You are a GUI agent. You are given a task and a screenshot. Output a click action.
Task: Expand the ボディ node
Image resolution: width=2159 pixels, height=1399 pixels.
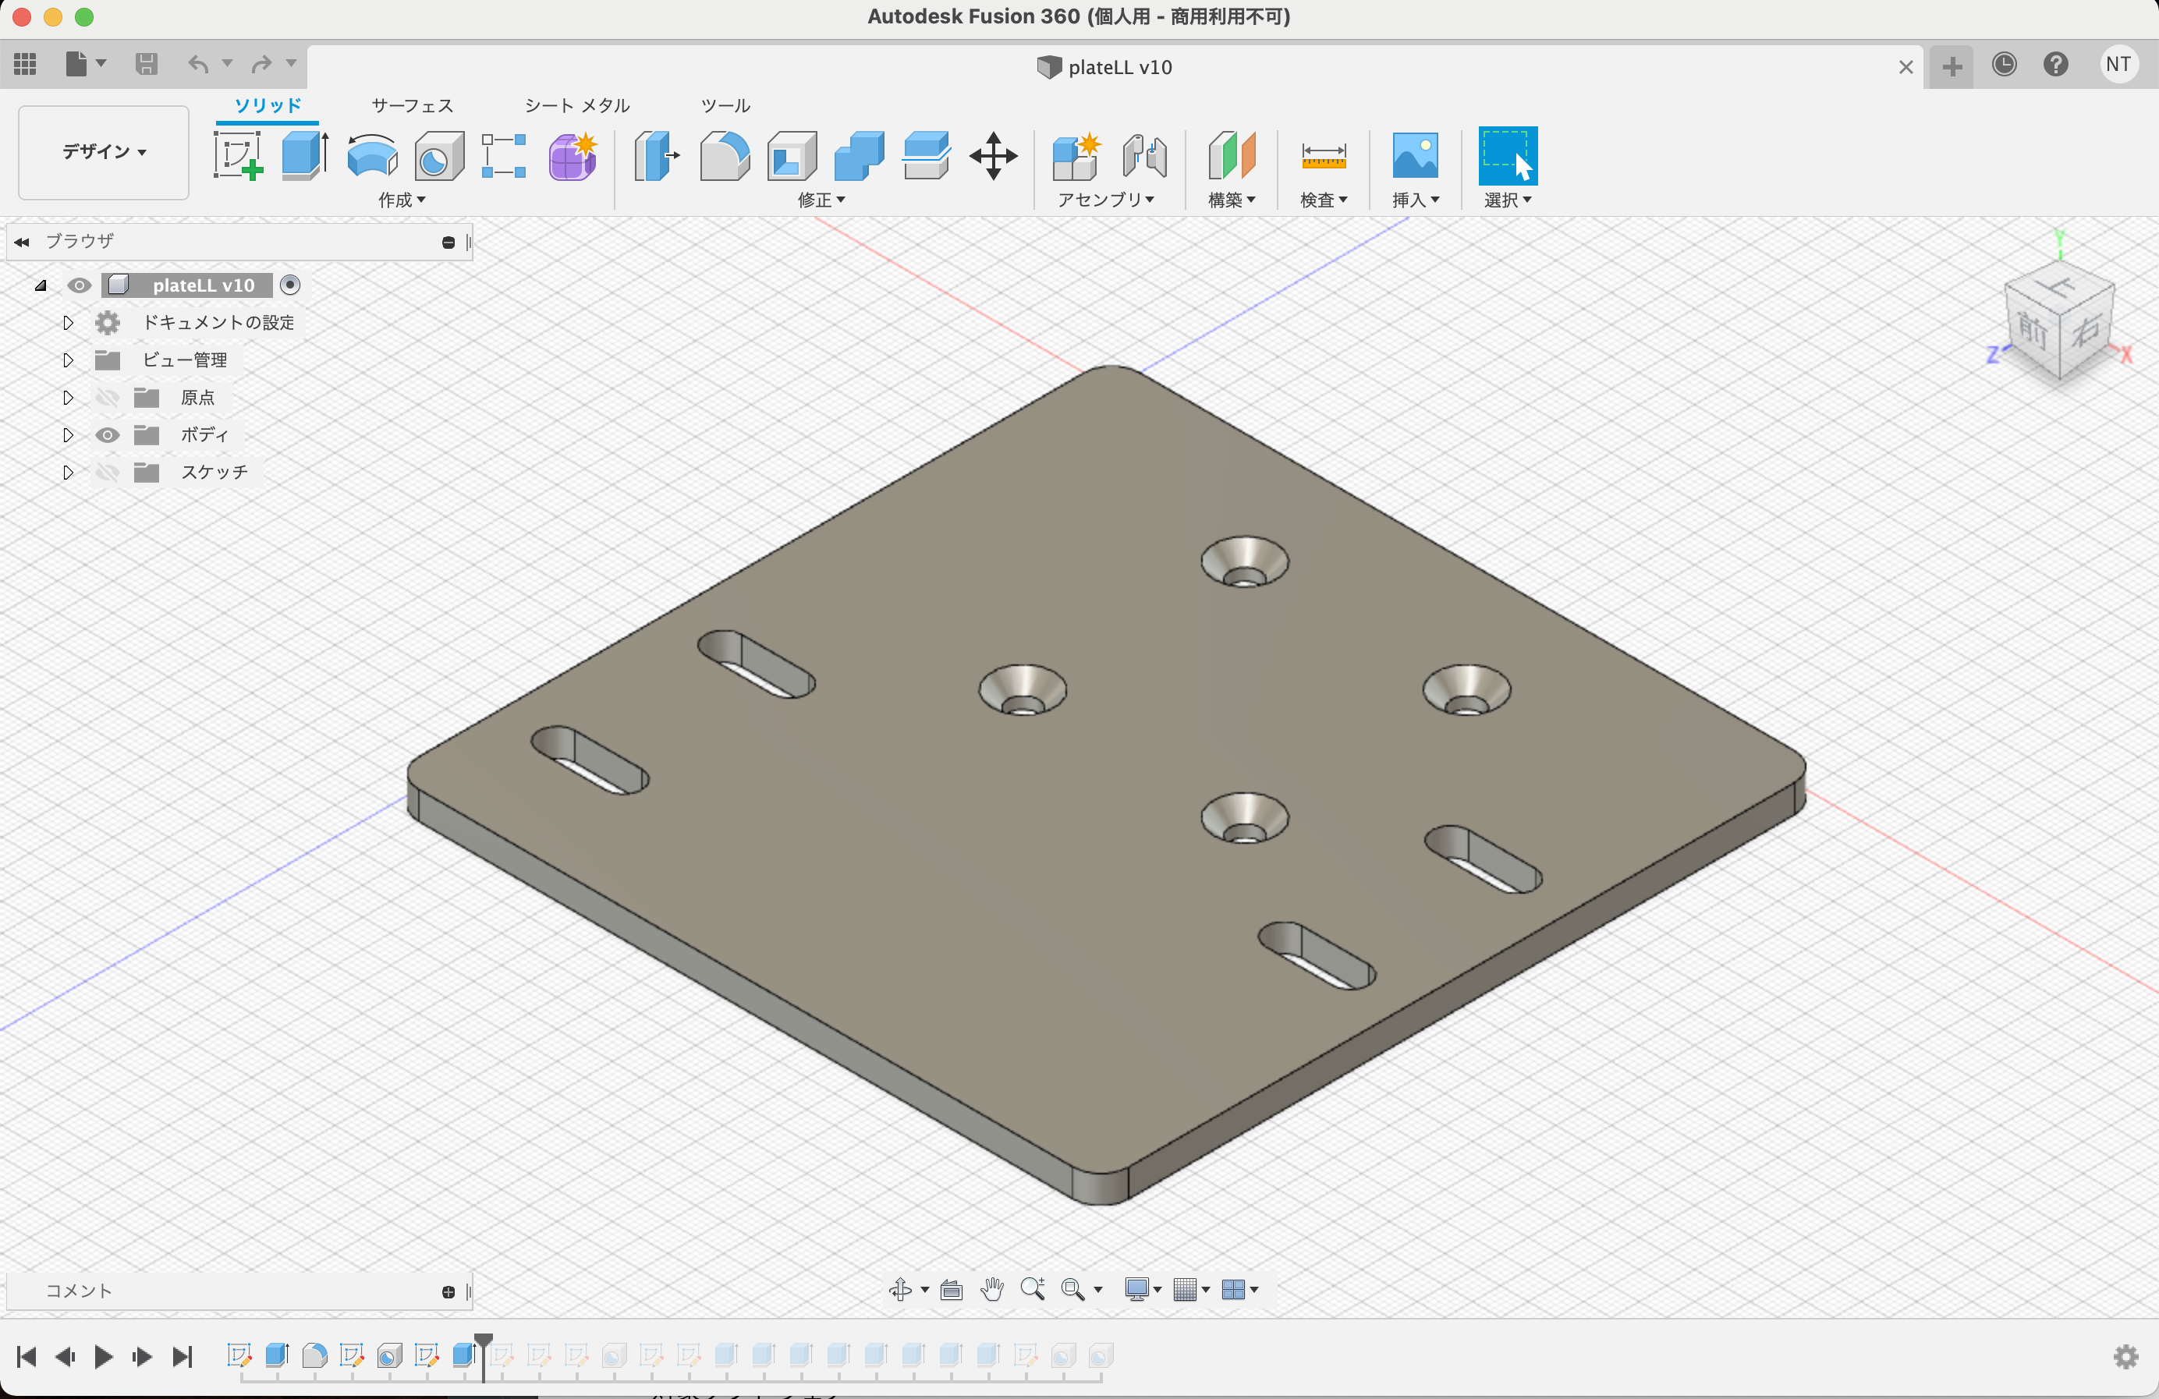pyautogui.click(x=68, y=435)
